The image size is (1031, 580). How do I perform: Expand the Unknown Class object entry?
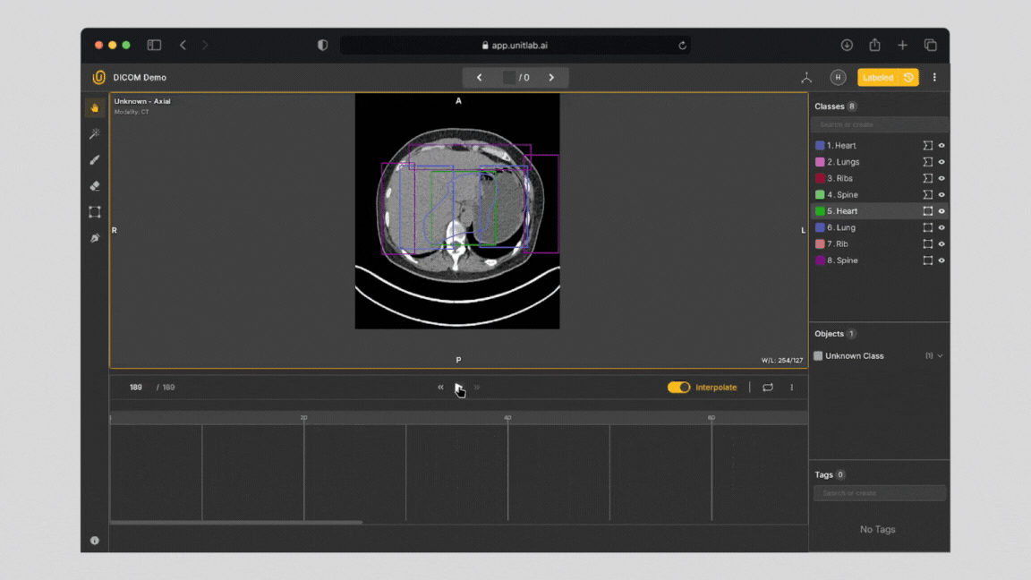[940, 355]
